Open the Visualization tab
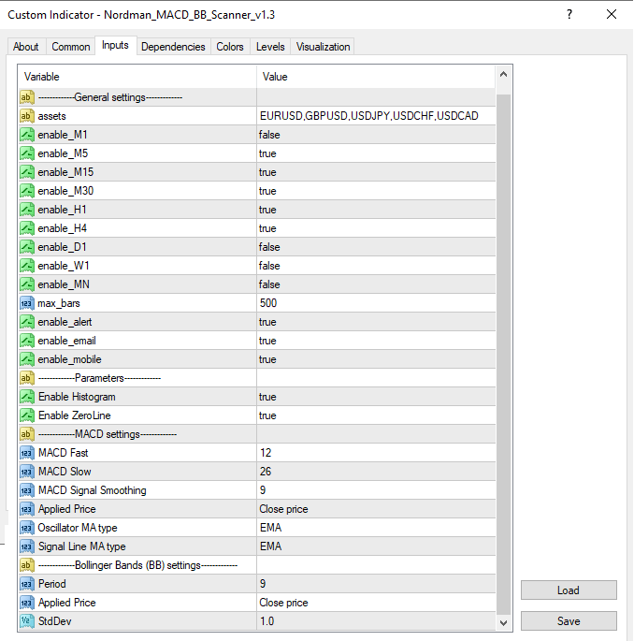634x641 pixels. click(x=323, y=47)
